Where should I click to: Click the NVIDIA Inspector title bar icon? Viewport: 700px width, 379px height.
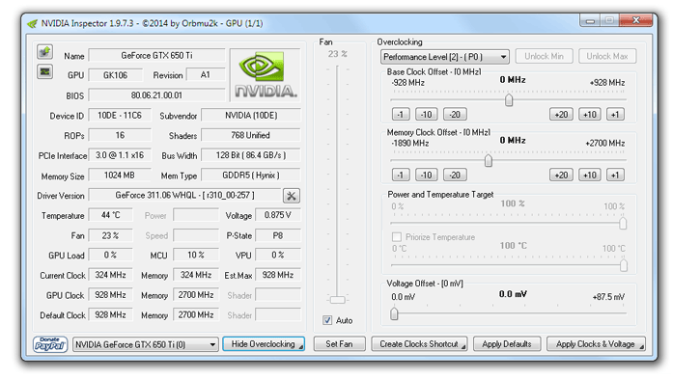[32, 24]
